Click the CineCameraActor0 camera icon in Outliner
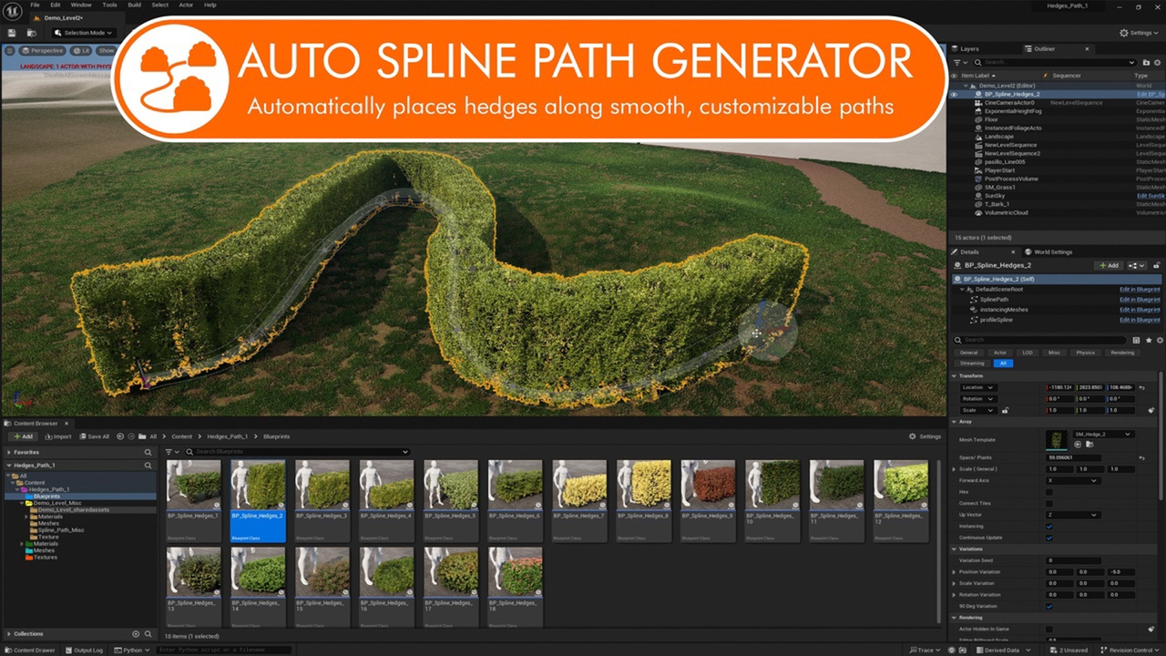 click(978, 103)
